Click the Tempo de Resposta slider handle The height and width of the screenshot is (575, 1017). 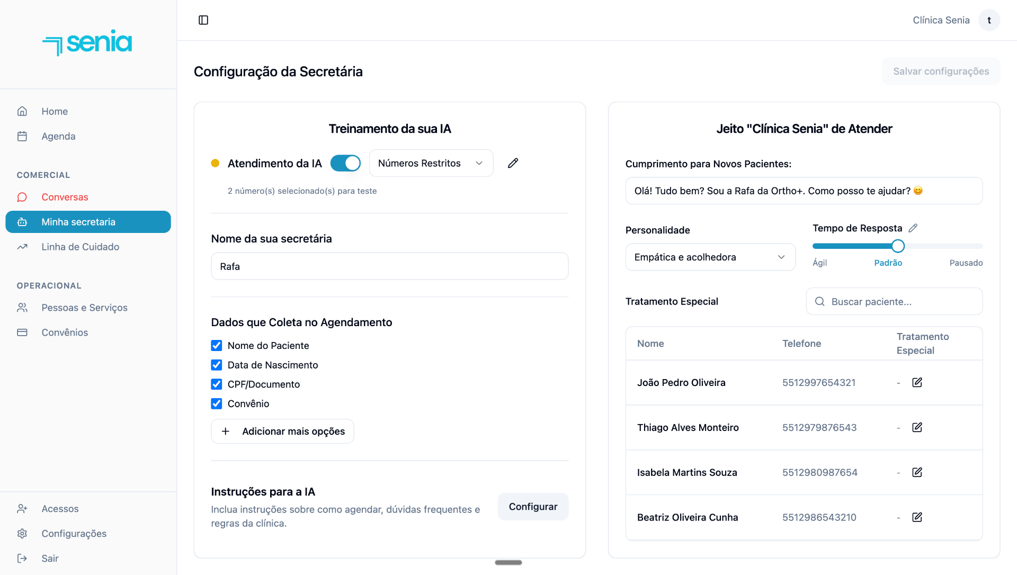(898, 246)
